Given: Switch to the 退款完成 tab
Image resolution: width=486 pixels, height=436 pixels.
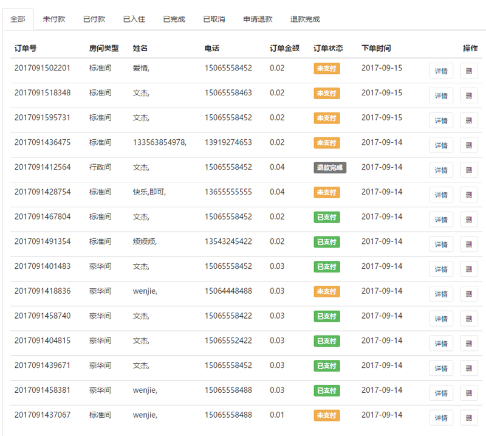Looking at the screenshot, I should 305,19.
